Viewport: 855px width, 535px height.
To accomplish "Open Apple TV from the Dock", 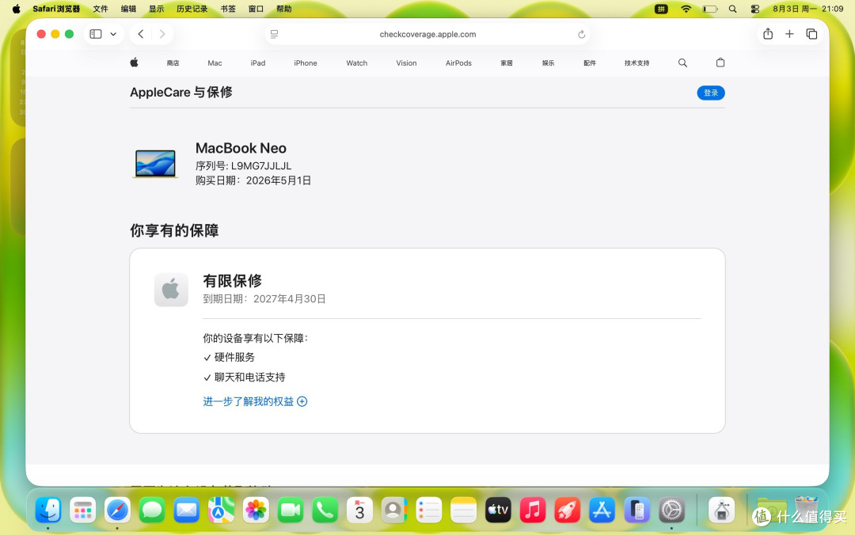I will click(x=499, y=510).
